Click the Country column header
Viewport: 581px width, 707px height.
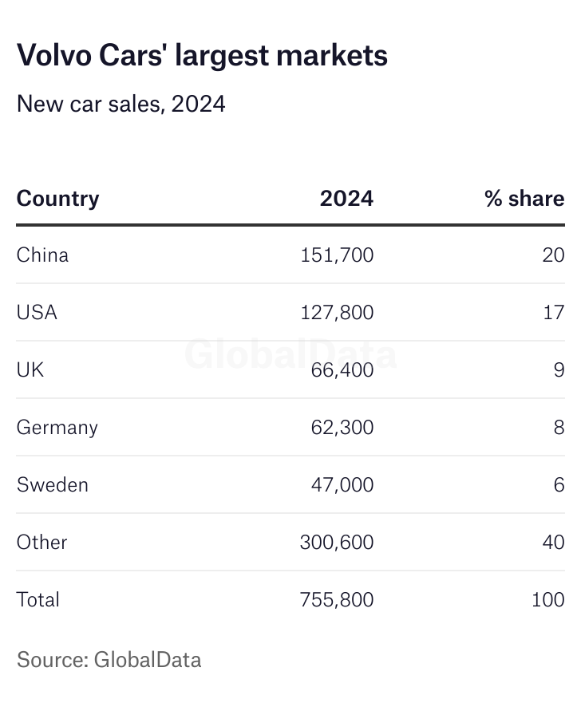pyautogui.click(x=57, y=198)
